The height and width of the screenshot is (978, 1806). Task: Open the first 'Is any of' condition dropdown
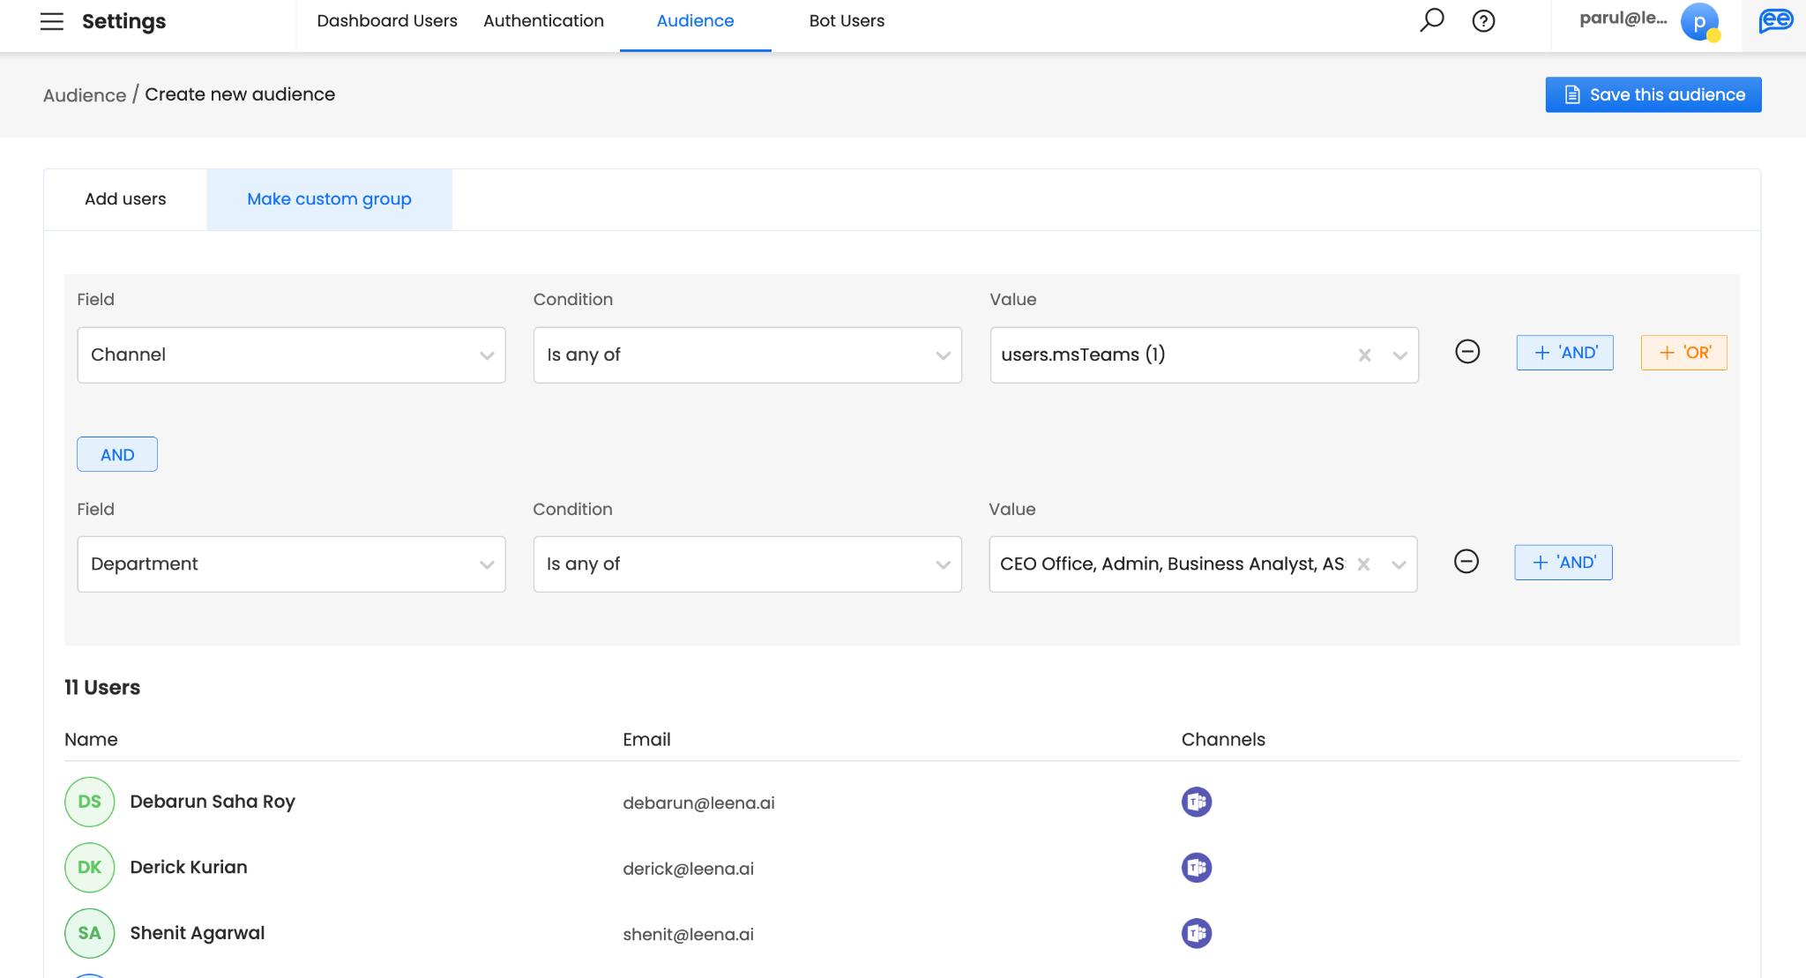[x=747, y=355]
